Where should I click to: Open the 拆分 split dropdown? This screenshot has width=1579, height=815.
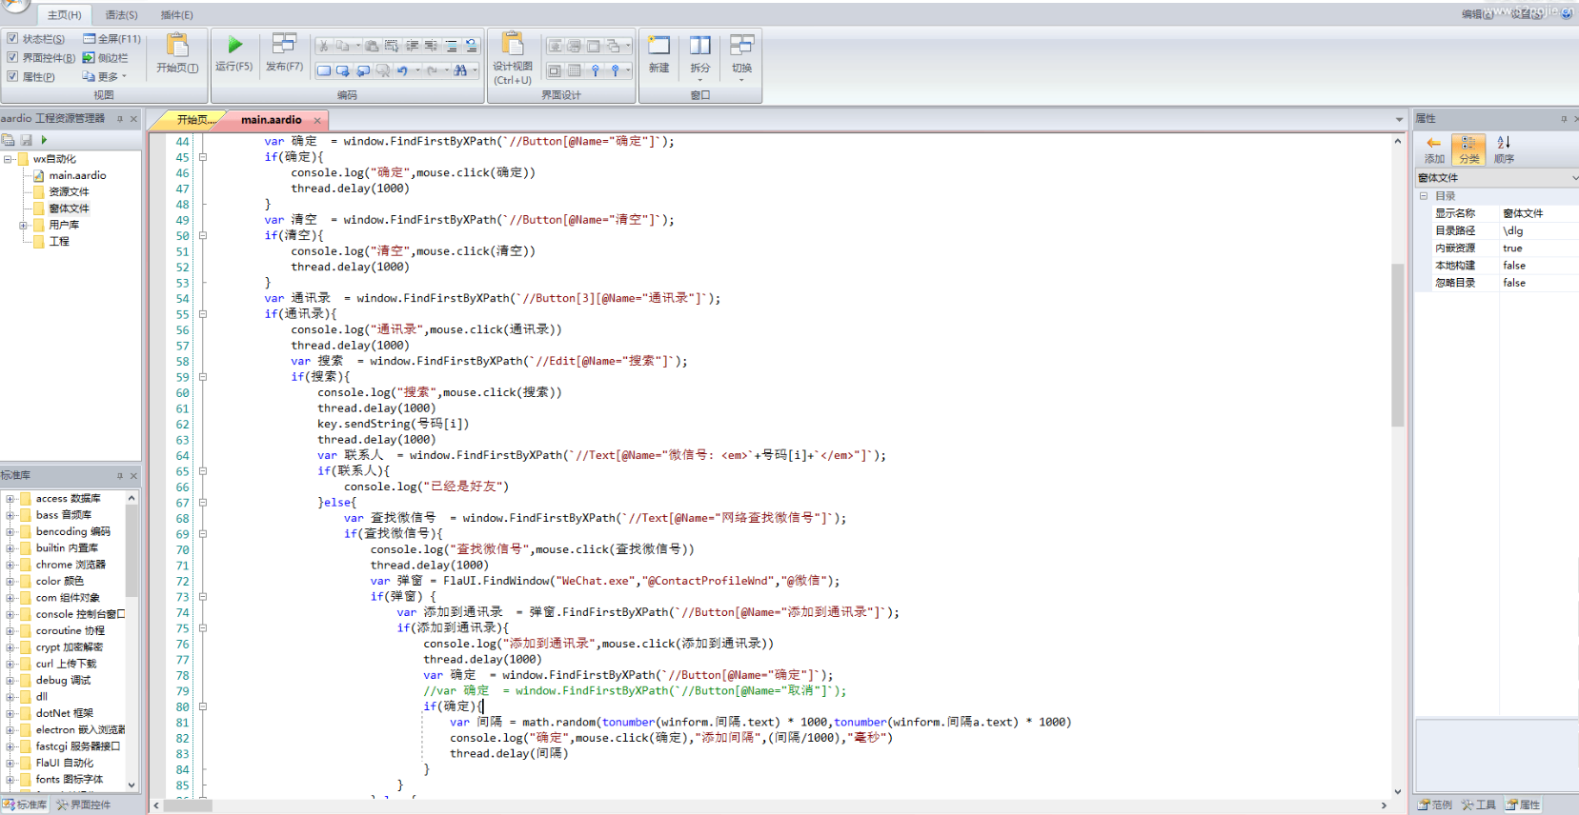(700, 80)
